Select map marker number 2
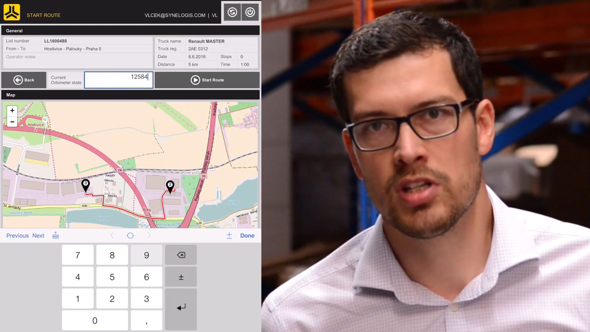This screenshot has height=332, width=590. [170, 186]
